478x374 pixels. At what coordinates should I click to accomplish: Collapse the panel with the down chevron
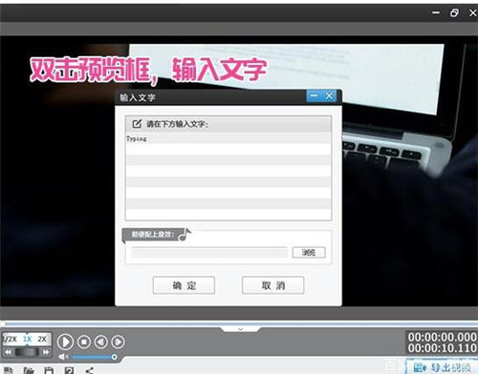[241, 329]
